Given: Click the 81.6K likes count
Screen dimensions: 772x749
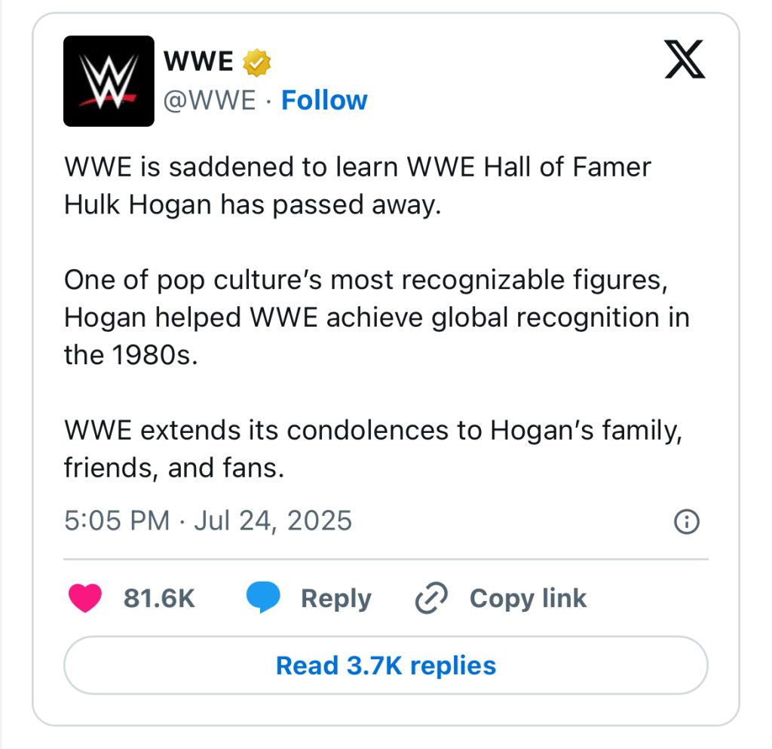Looking at the screenshot, I should click(159, 598).
